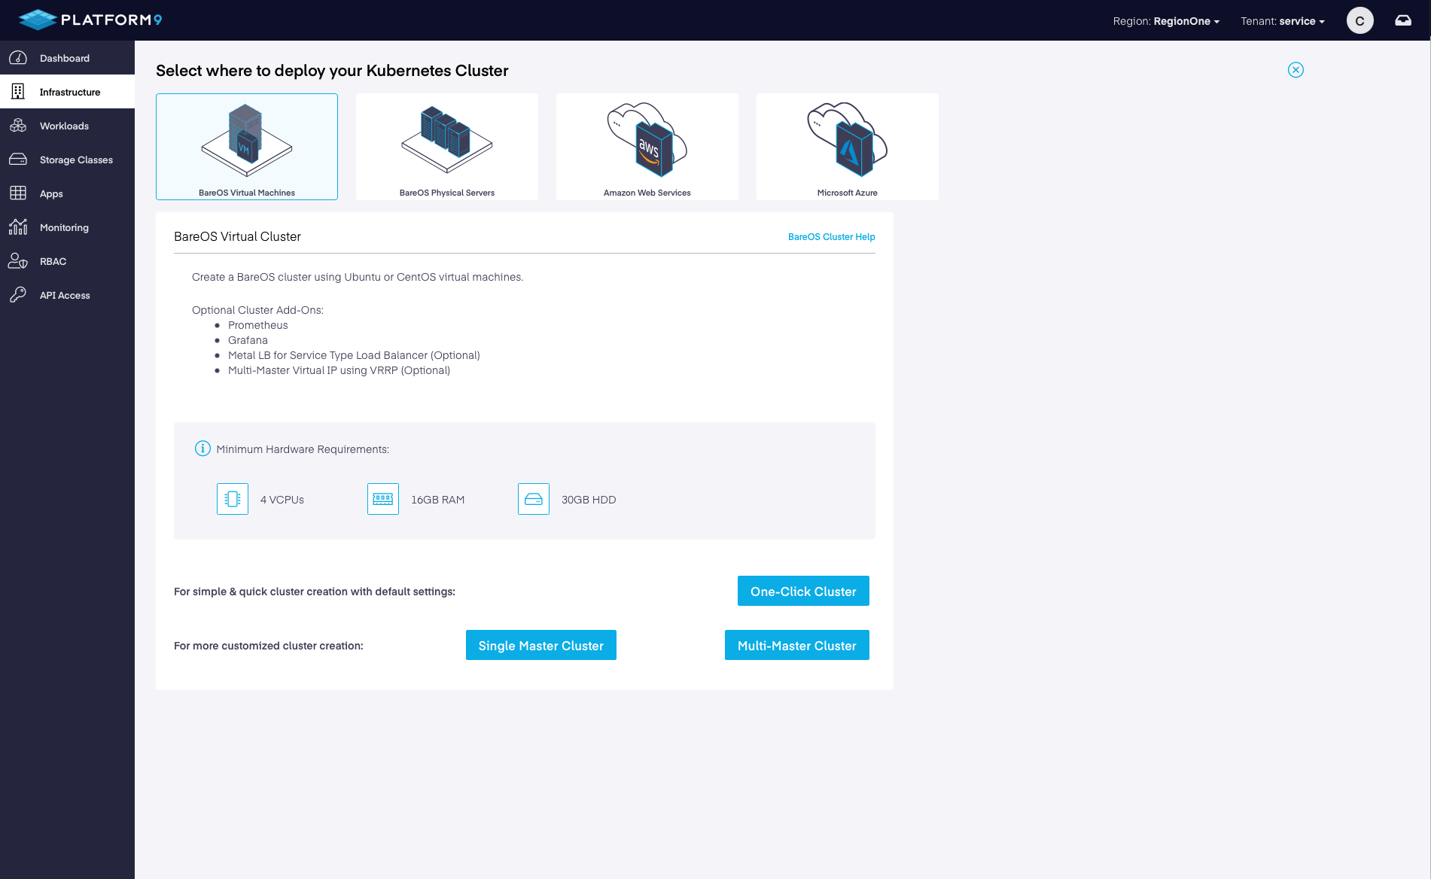1431x879 pixels.
Task: Click the user avatar circle
Action: 1359,20
